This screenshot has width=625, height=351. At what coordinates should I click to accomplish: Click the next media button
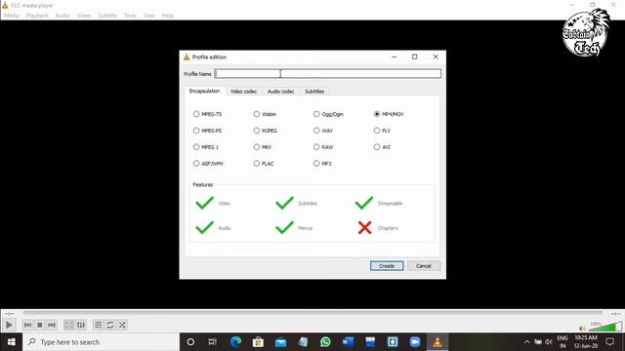point(52,325)
